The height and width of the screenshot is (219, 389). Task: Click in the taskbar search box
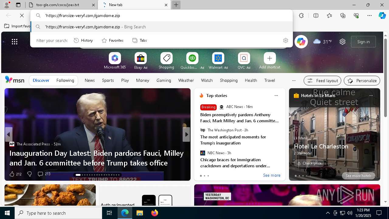click(x=58, y=213)
